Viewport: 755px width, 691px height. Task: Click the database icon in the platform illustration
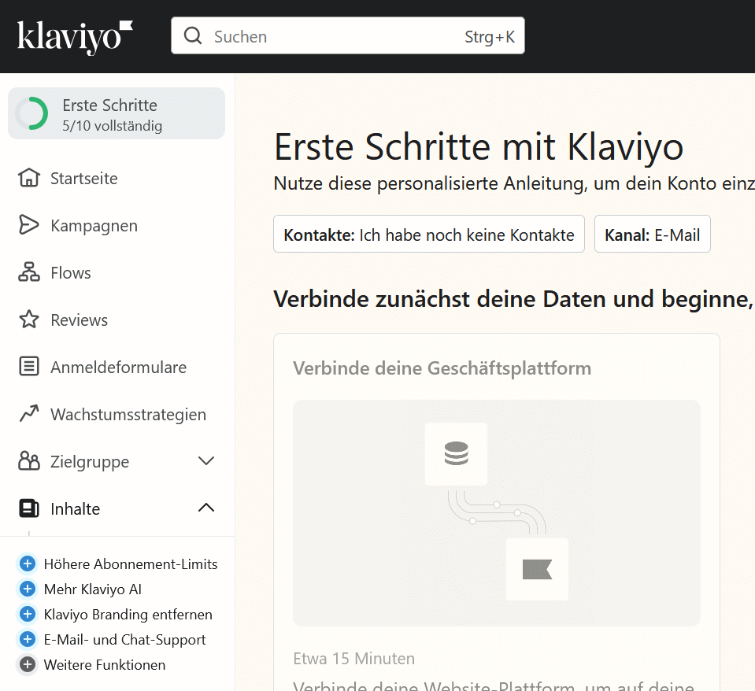coord(456,453)
